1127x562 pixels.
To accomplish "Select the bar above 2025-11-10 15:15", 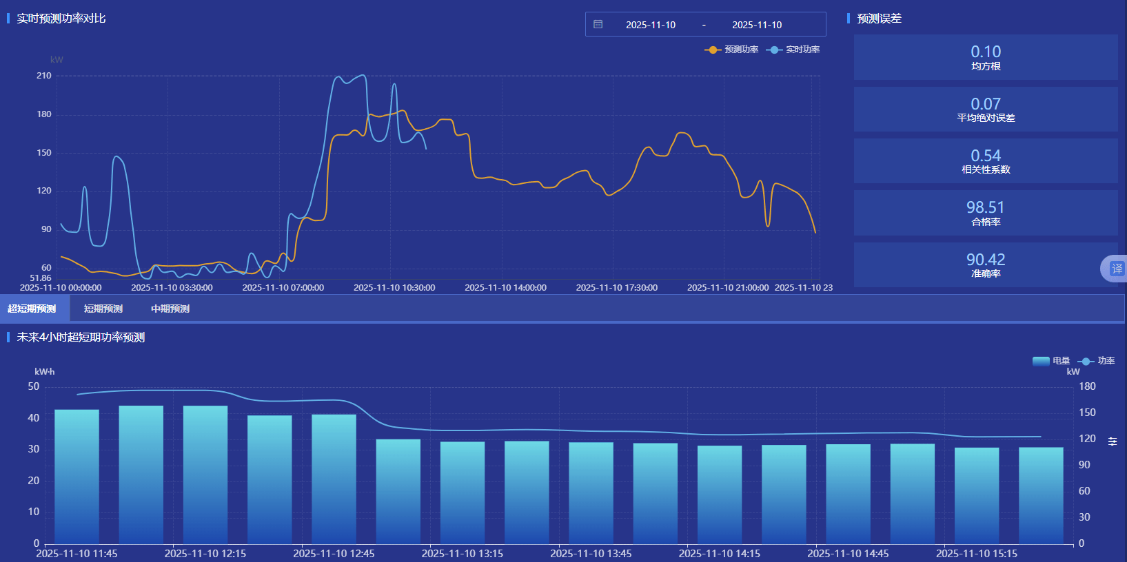I will coord(977,495).
